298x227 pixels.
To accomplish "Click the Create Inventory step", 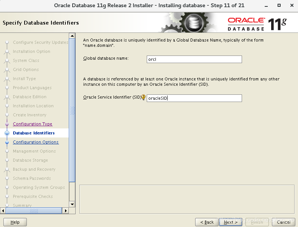I will coord(29,115).
